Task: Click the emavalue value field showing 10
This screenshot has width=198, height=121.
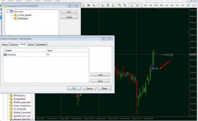Action: (x=67, y=55)
